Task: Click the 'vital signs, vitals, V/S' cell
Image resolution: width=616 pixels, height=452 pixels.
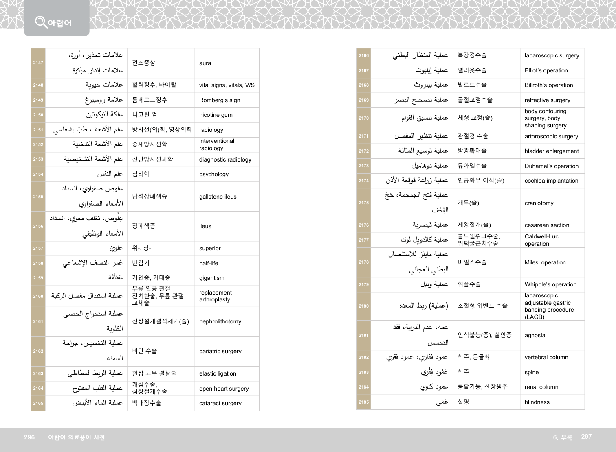Action: click(227, 85)
